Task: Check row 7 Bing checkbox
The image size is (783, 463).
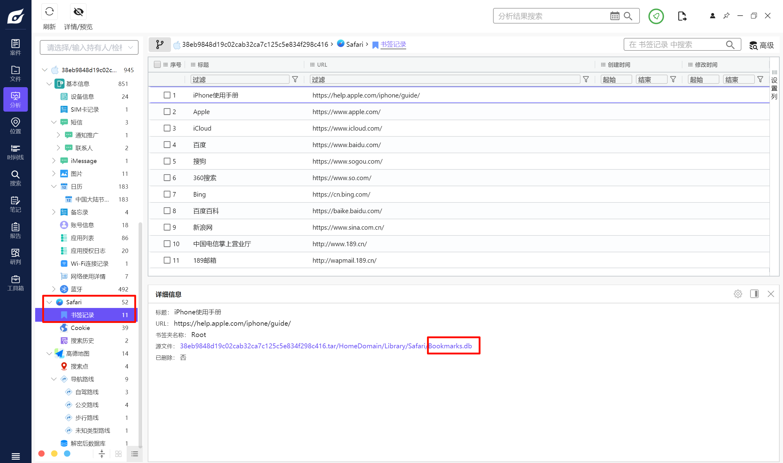Action: pos(167,194)
